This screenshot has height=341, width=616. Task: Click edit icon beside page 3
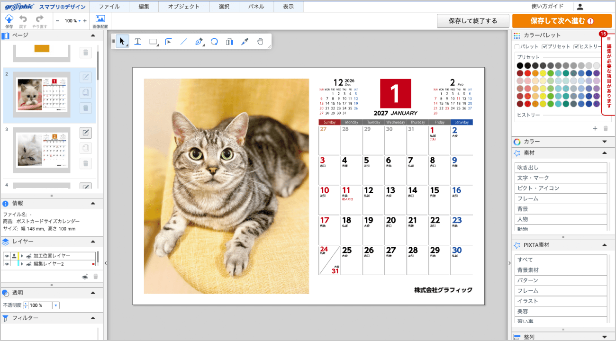coord(86,133)
